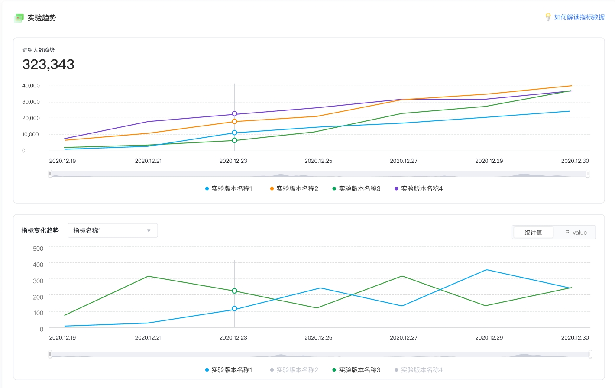Toggle 实验版本名称3 in top chart legend

coord(356,188)
